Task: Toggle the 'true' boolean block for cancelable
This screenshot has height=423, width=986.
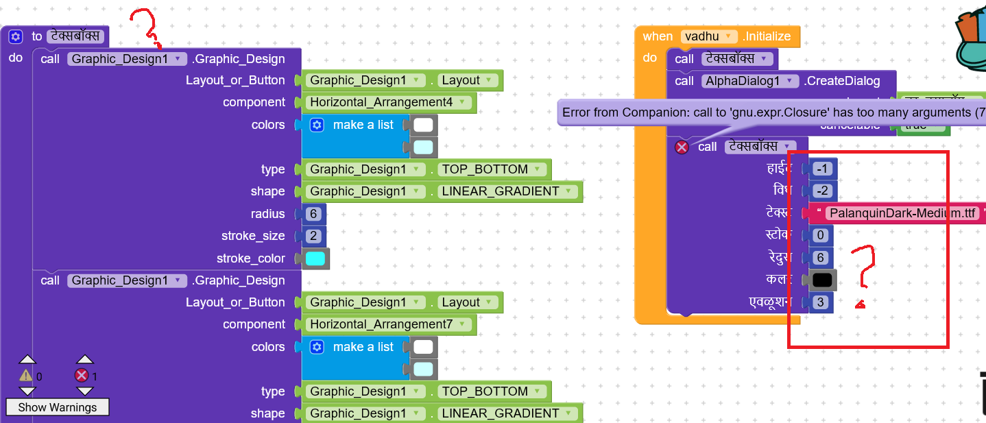Action: [x=920, y=125]
